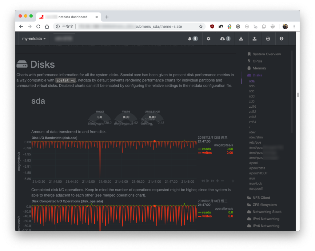Open uBlock Origin extension
The width and height of the screenshot is (315, 251).
[212, 26]
